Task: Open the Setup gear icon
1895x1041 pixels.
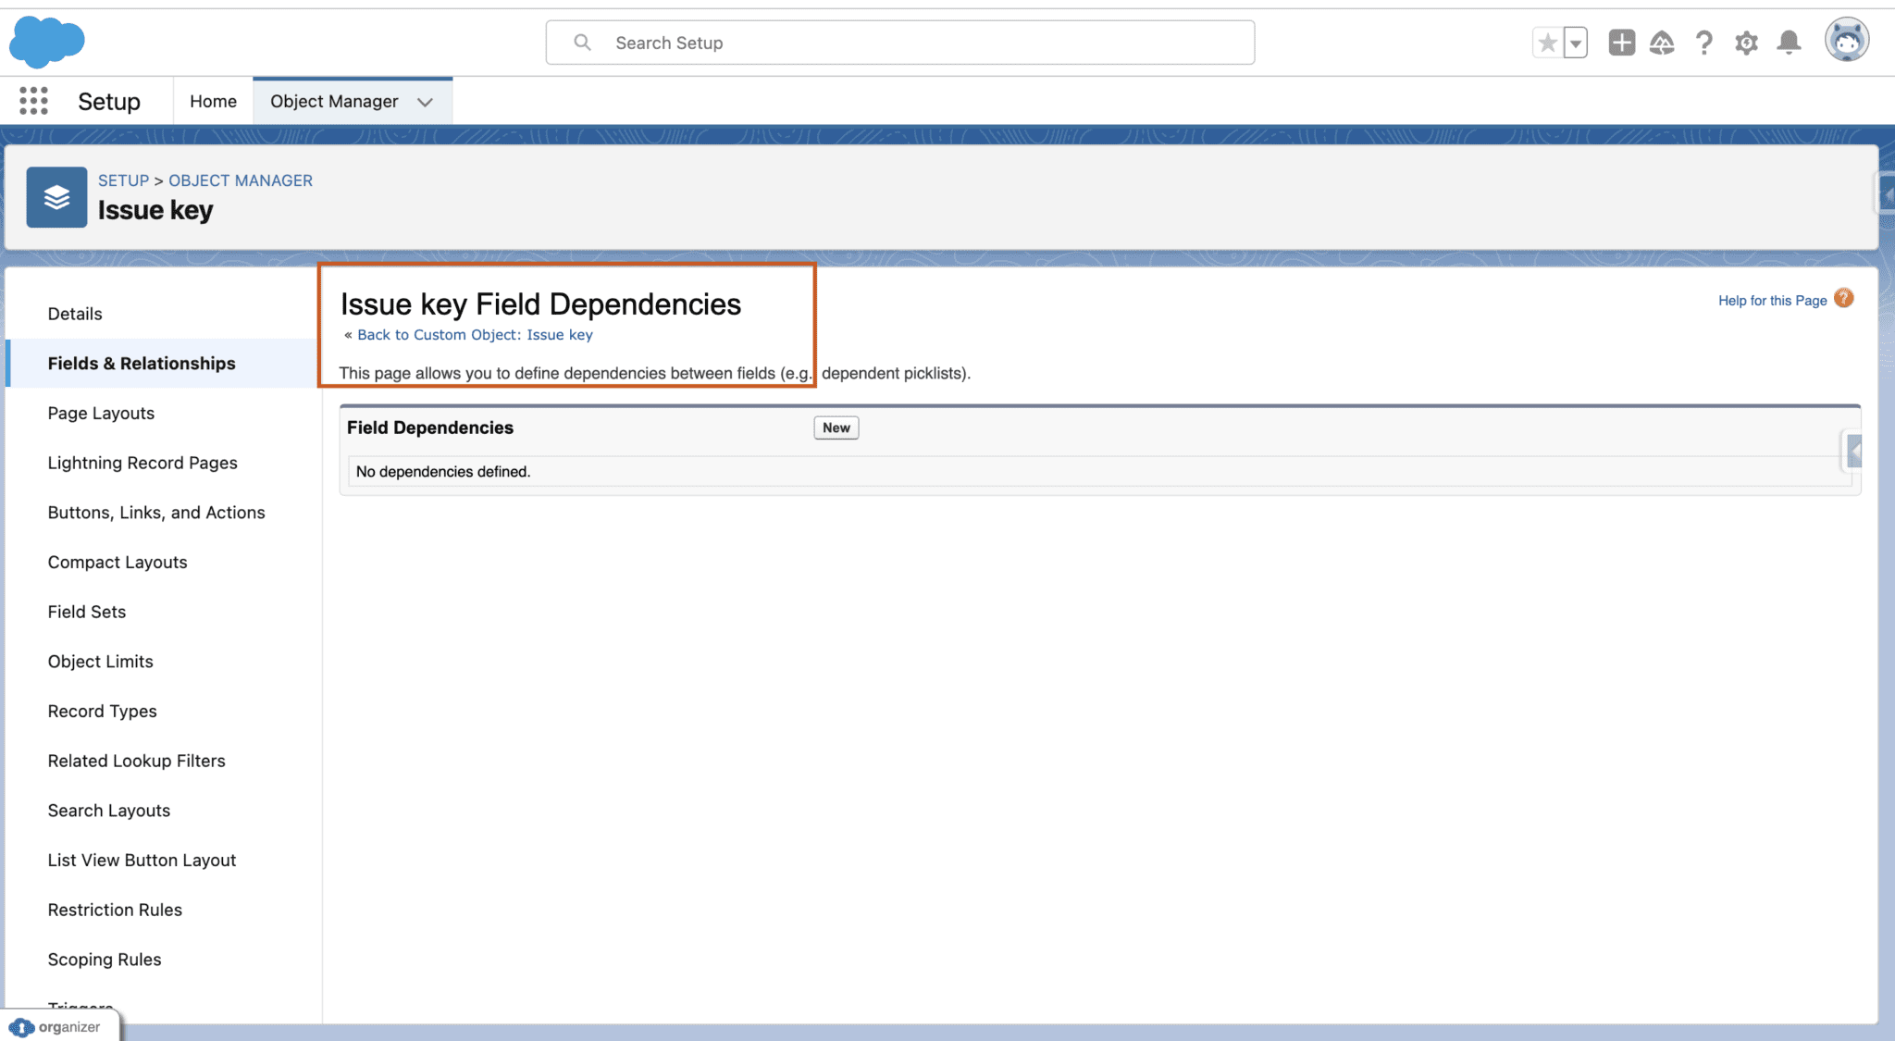Action: tap(1747, 42)
